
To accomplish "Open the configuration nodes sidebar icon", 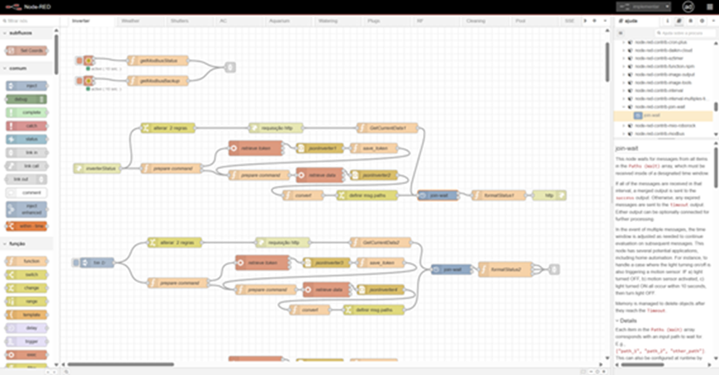I will (701, 19).
